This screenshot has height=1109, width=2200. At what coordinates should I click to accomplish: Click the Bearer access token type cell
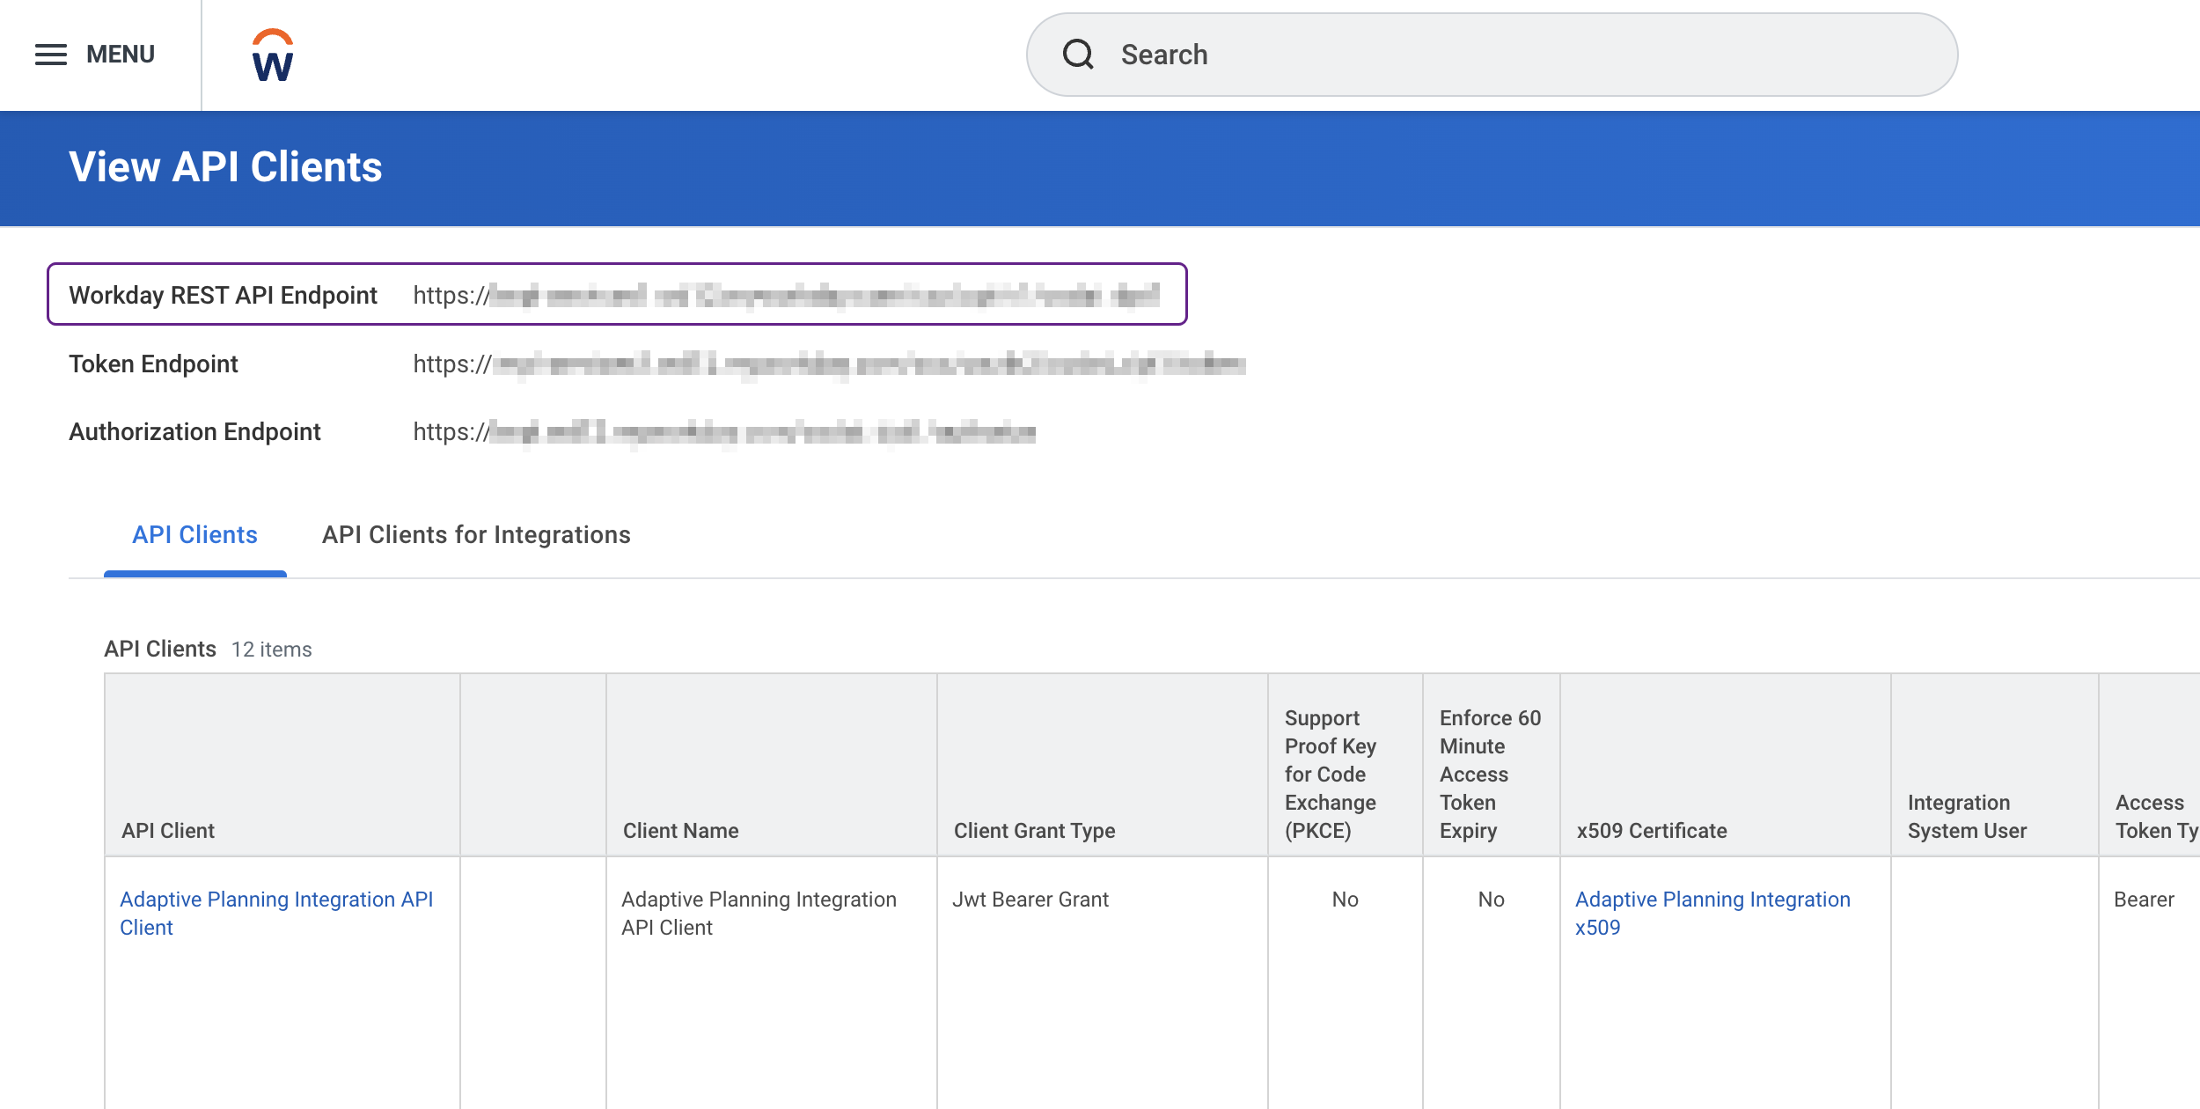point(2144,900)
